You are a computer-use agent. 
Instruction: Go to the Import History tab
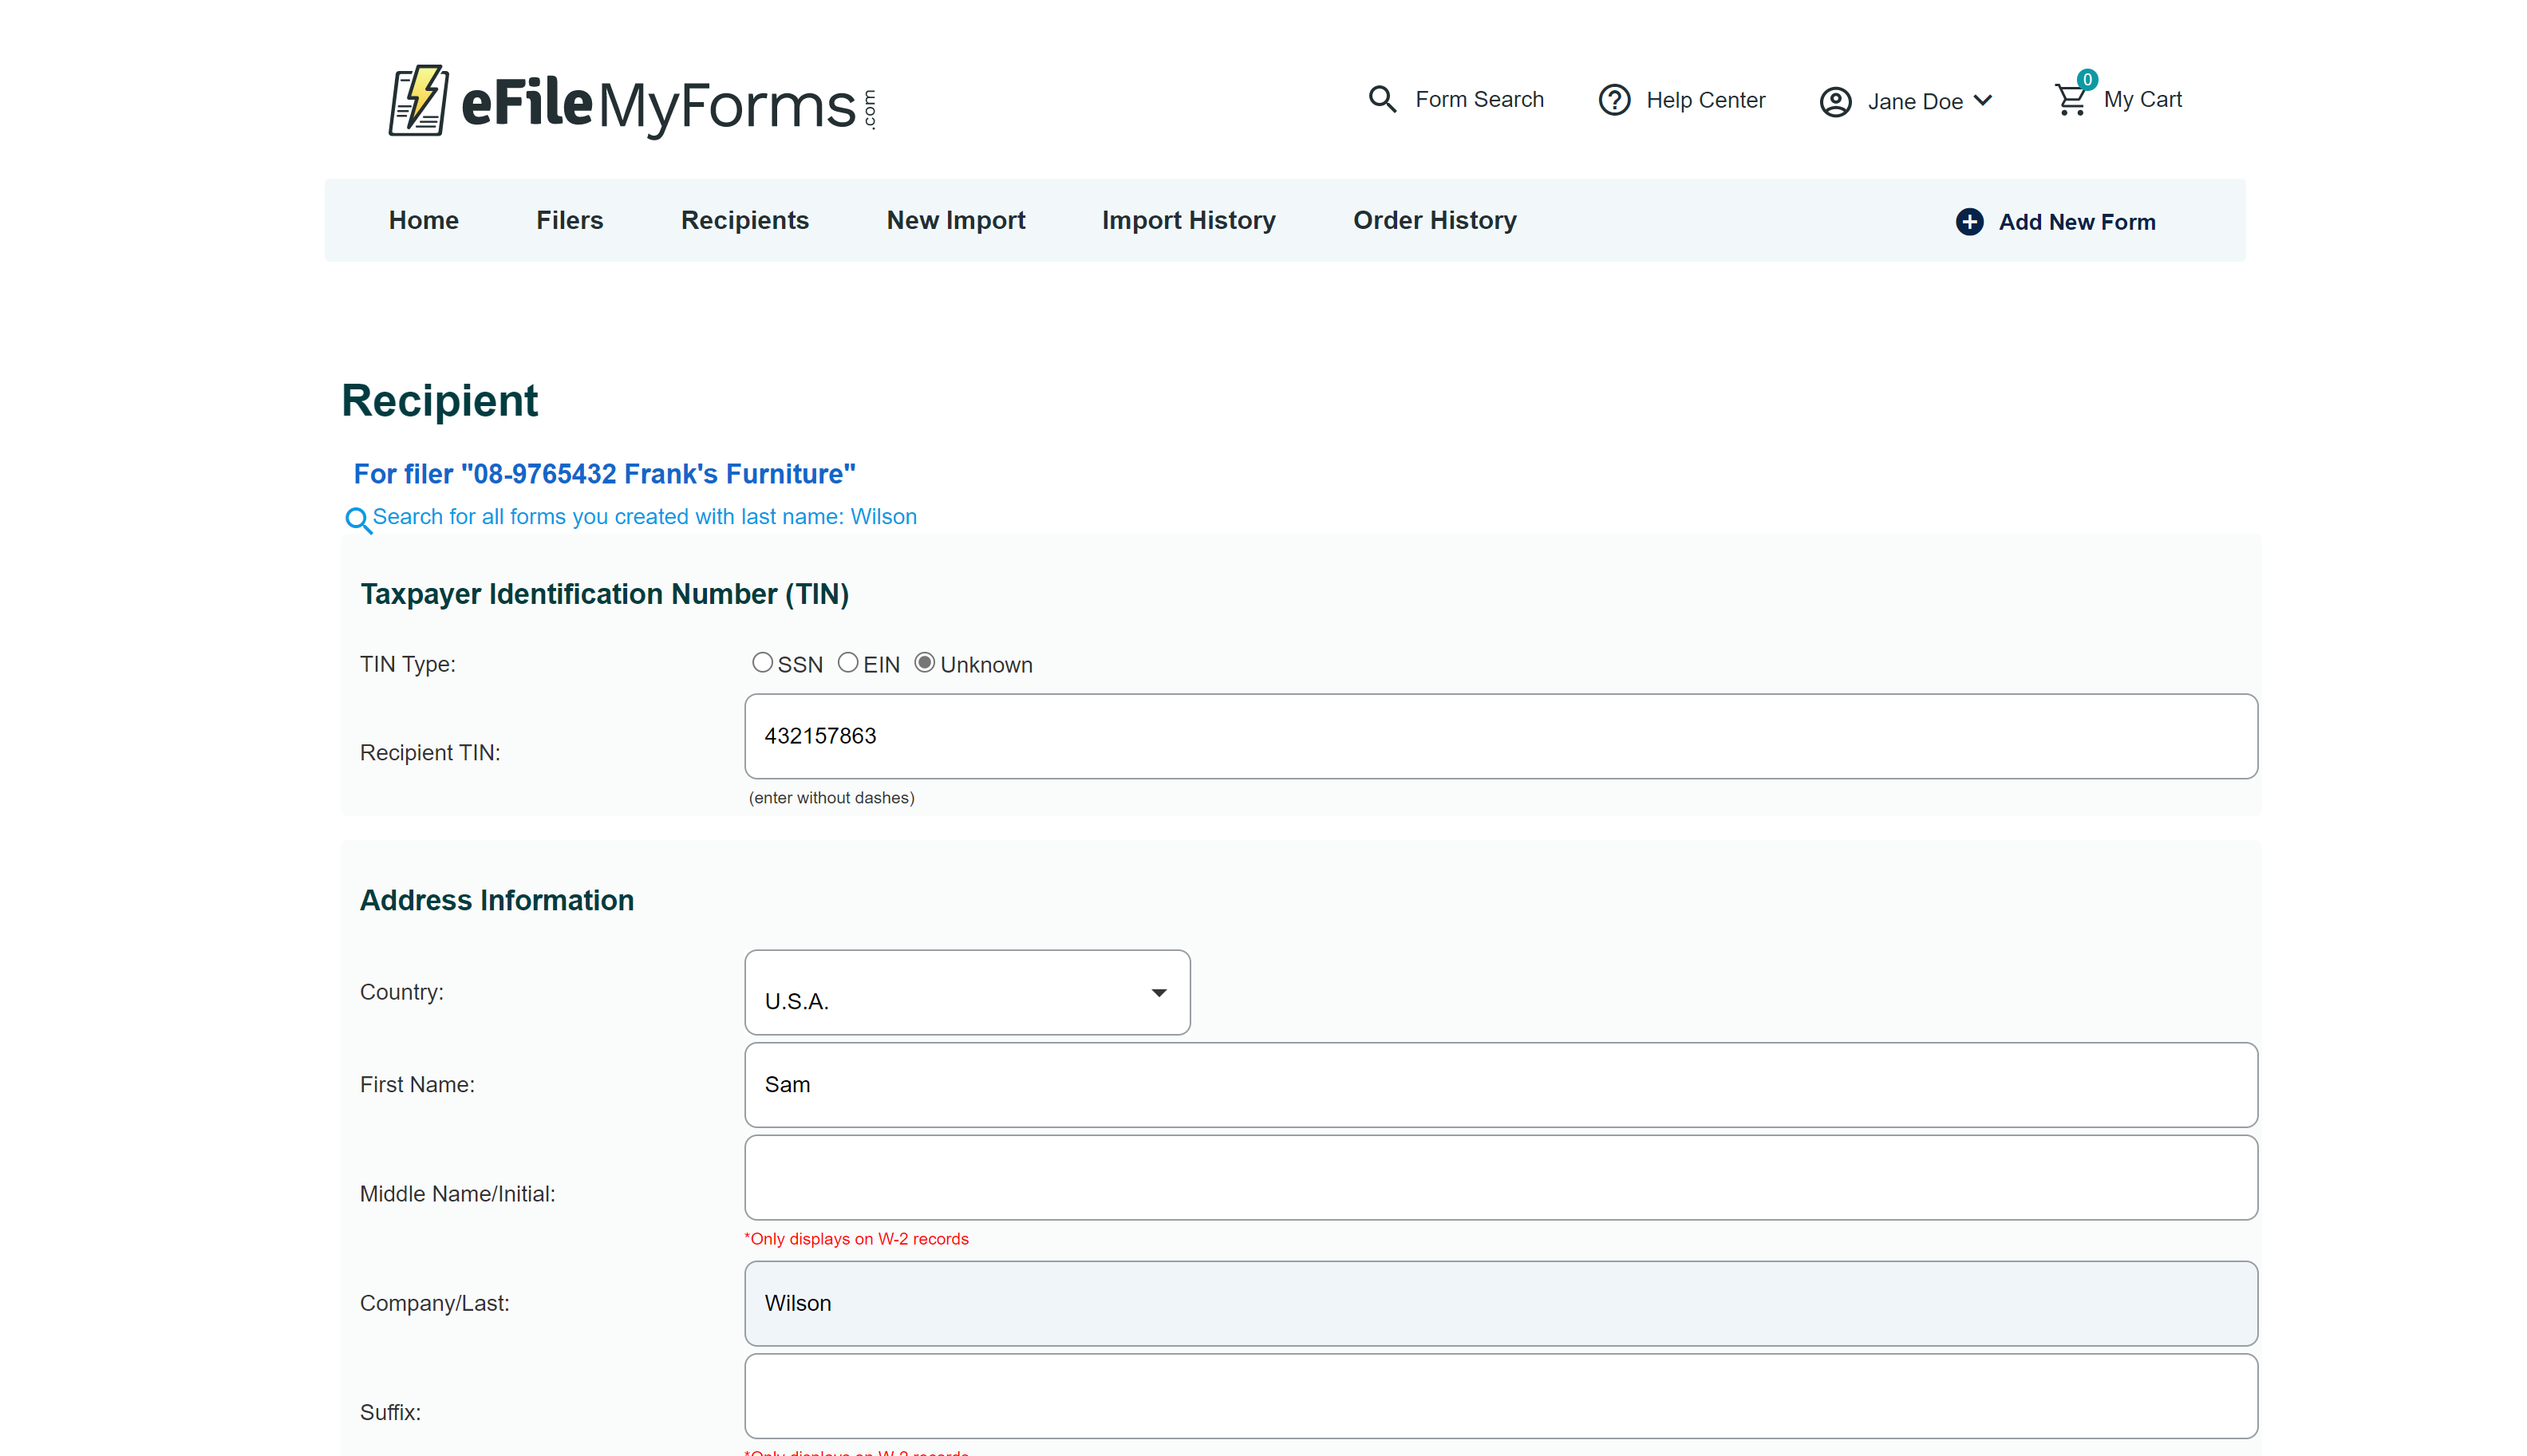[x=1188, y=220]
